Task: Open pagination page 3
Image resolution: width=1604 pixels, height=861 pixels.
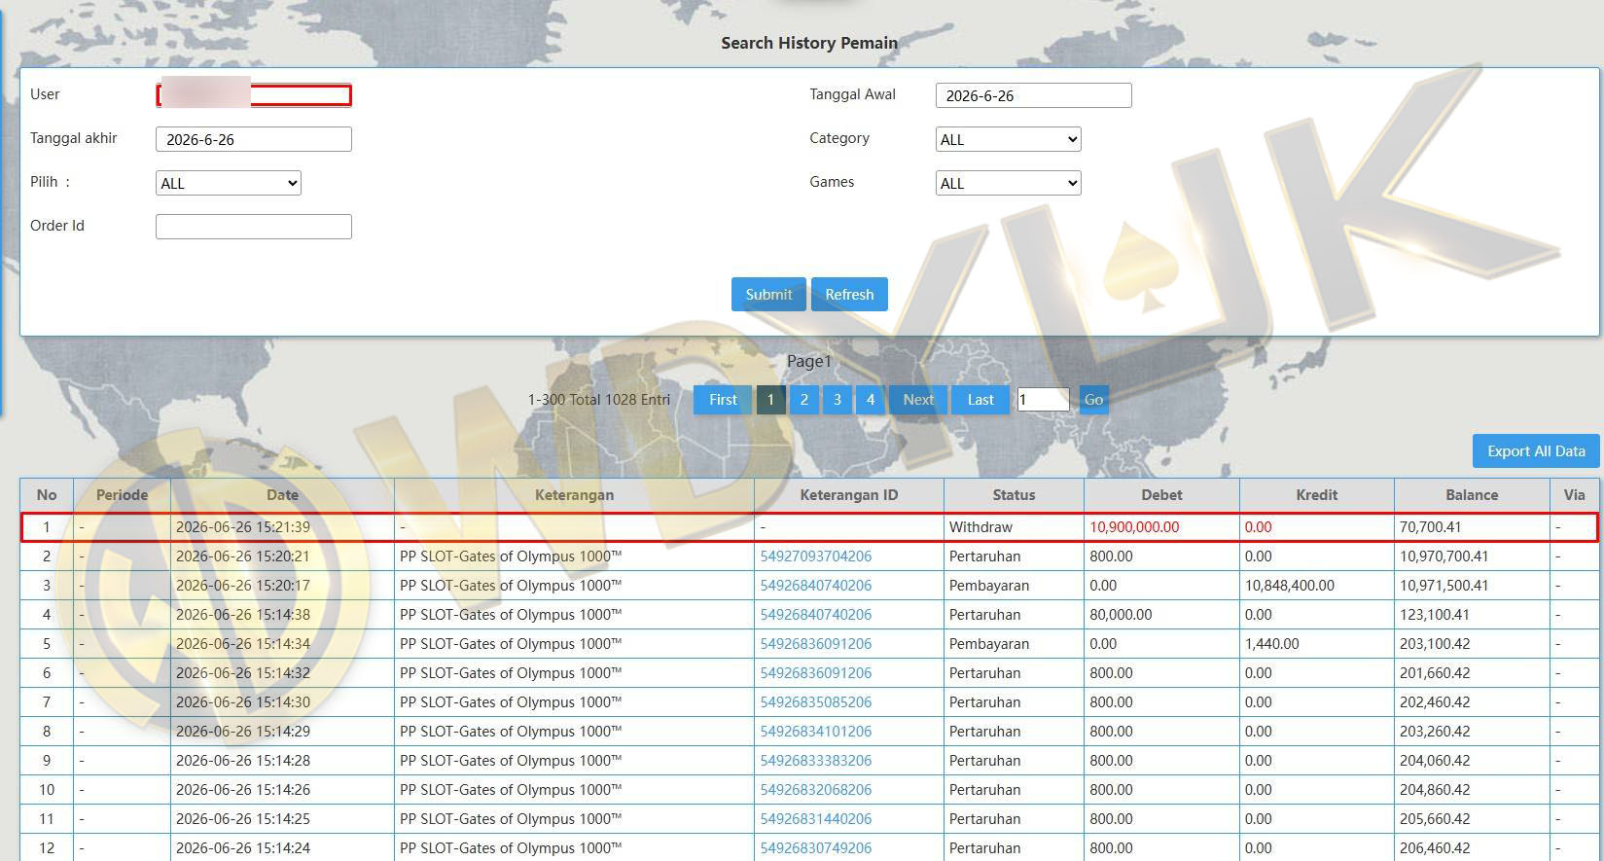Action: (x=837, y=400)
